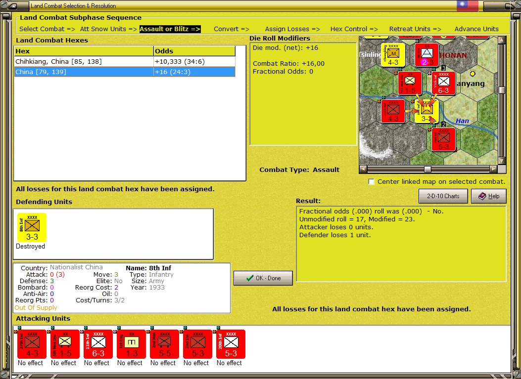
Task: Click the Convert subphase label
Action: click(231, 29)
